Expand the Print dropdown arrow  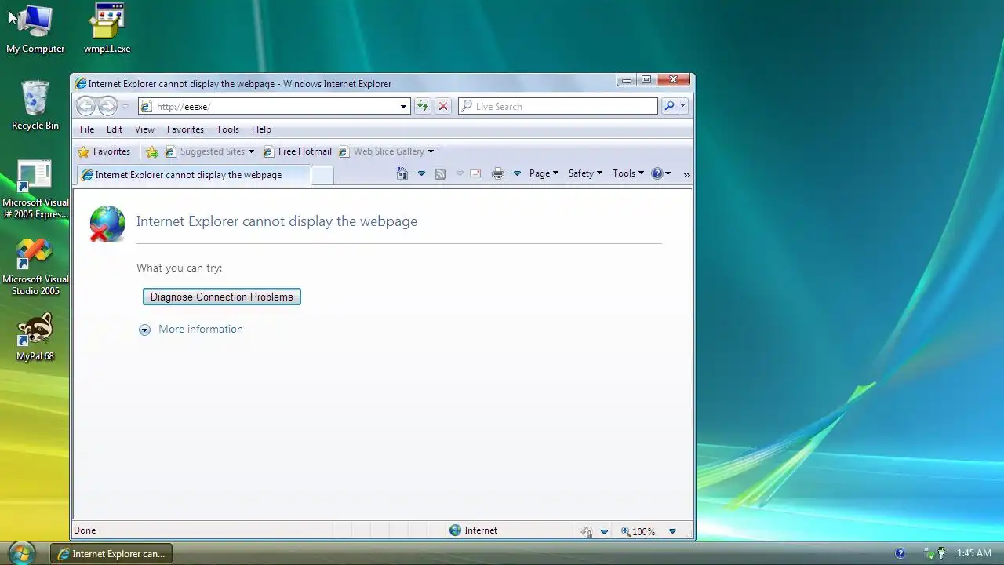coord(517,173)
